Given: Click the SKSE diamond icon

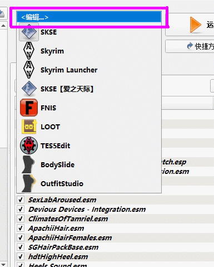Looking at the screenshot, I should point(29,32).
